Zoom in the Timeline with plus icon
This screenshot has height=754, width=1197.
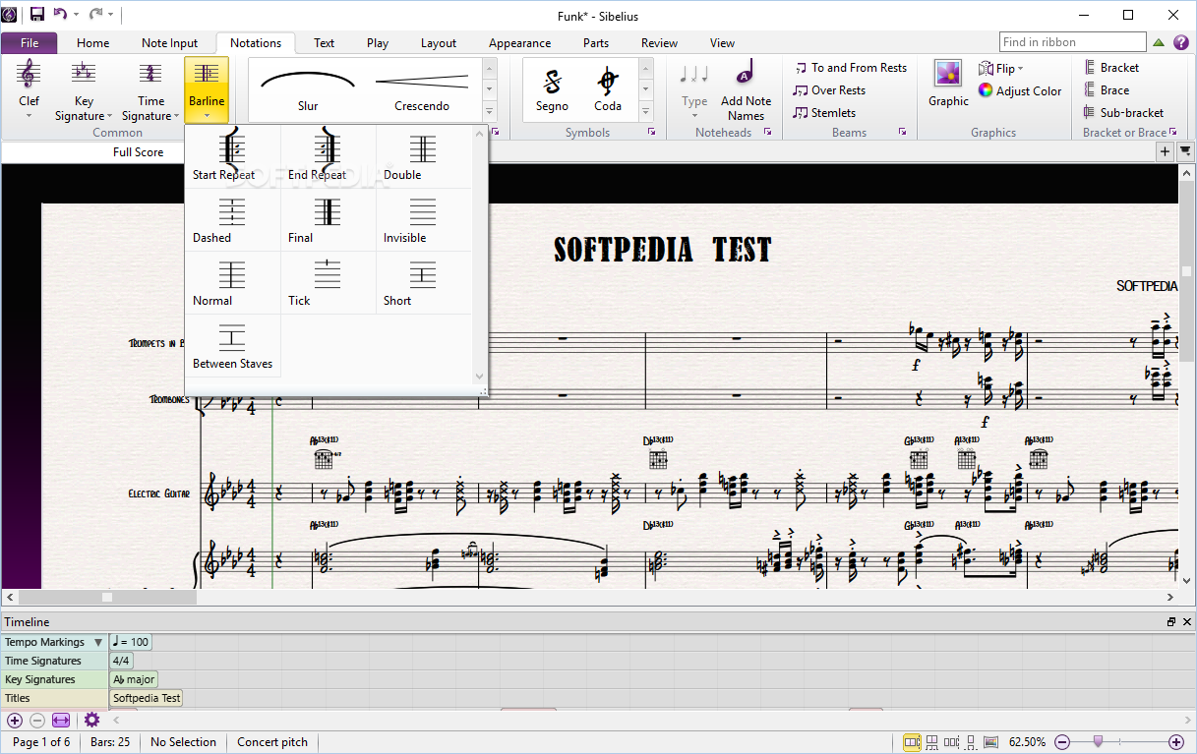click(x=15, y=721)
